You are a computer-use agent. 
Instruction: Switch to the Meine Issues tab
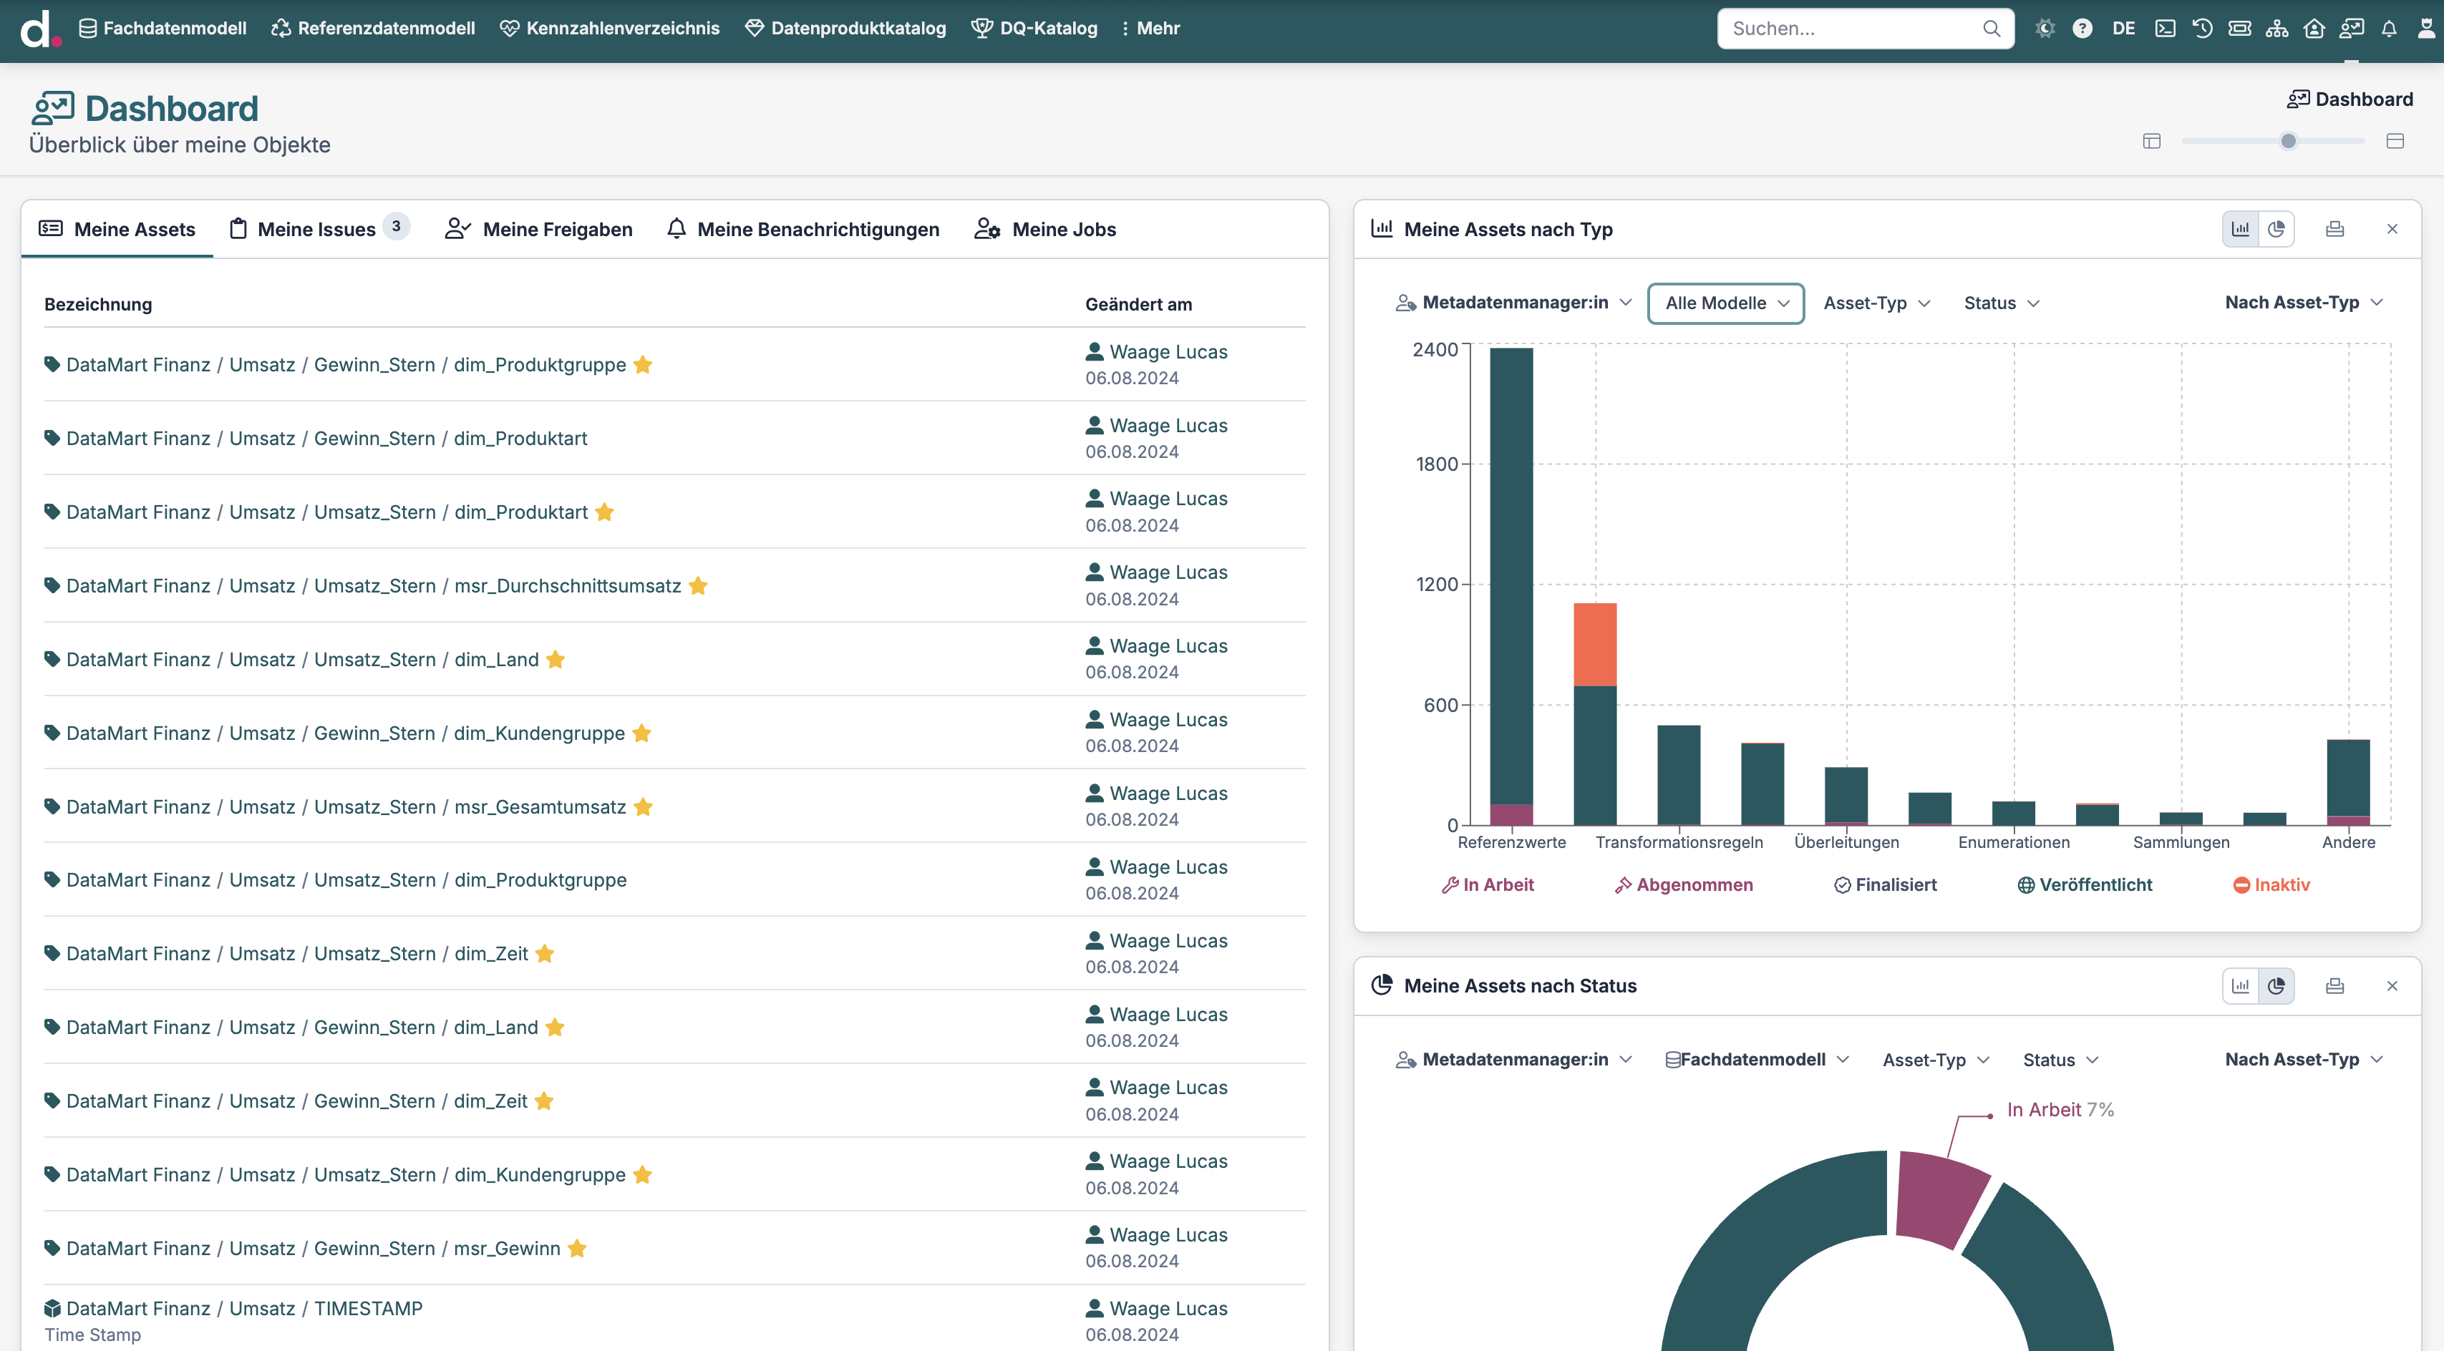pos(317,230)
